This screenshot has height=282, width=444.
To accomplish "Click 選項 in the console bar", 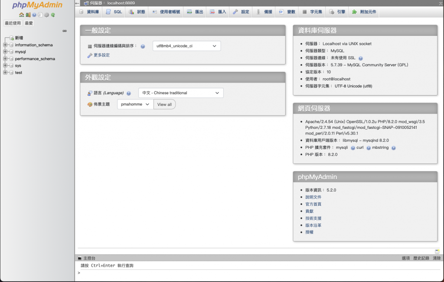I will [x=405, y=258].
